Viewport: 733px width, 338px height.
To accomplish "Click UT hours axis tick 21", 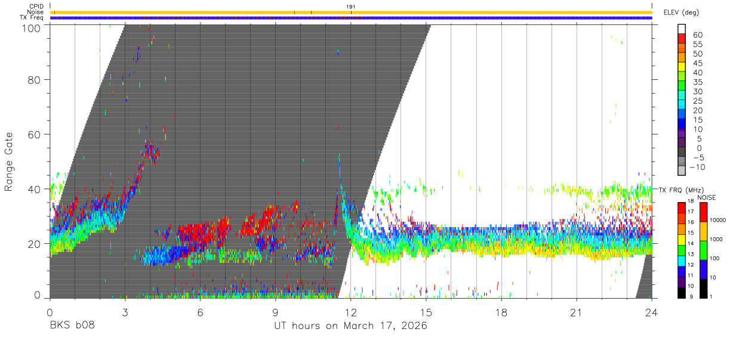I will (x=577, y=312).
